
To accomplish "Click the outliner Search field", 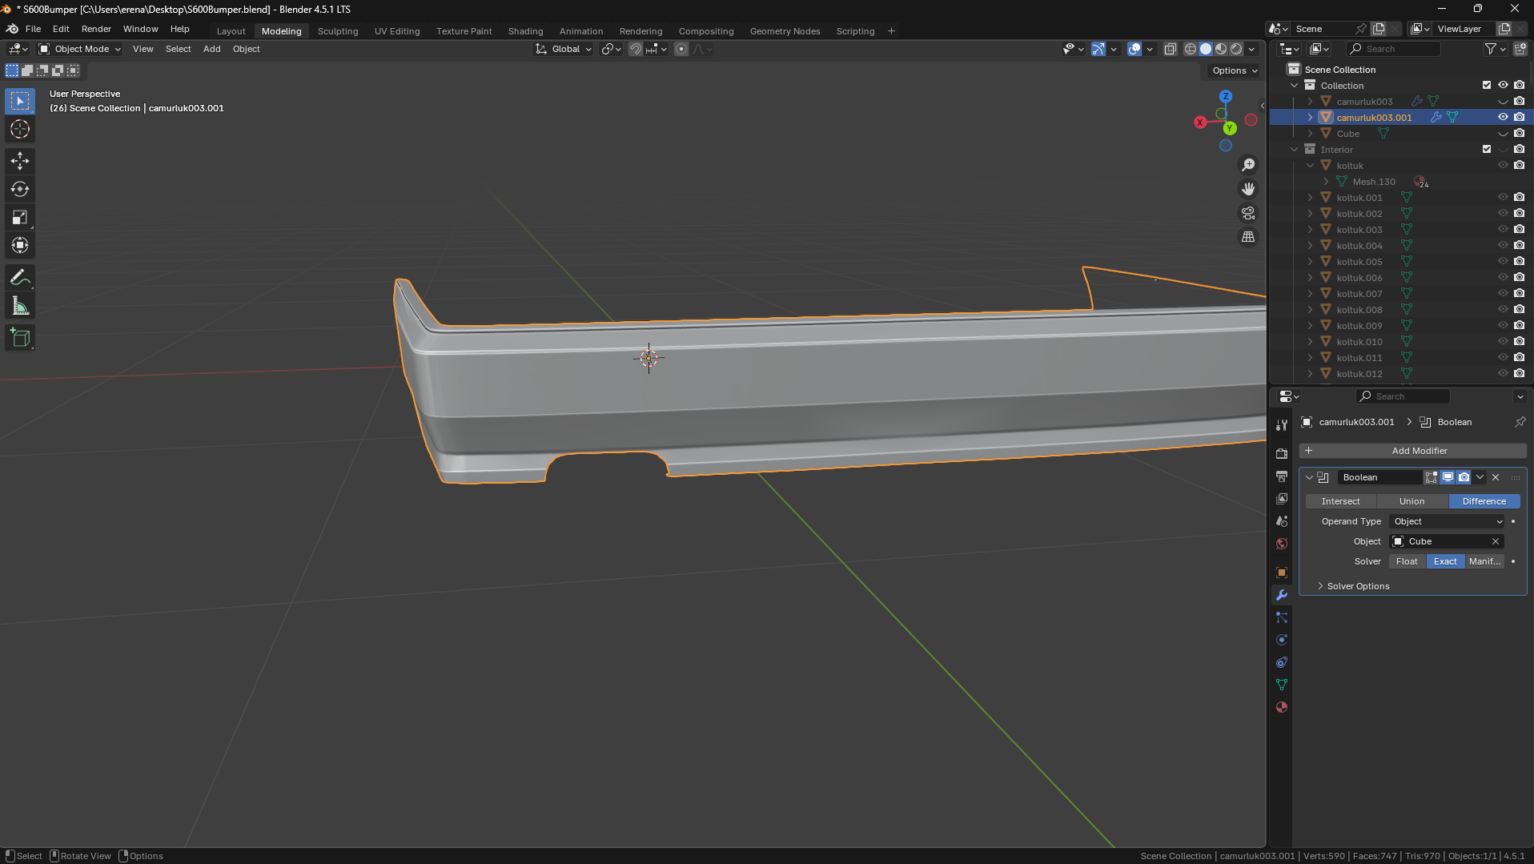I will click(x=1393, y=49).
